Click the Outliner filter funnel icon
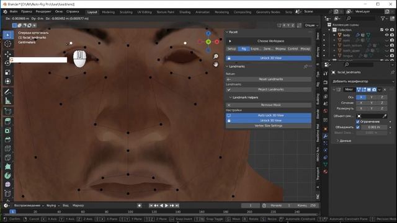Viewport: 397px width, 223px height. [383, 18]
